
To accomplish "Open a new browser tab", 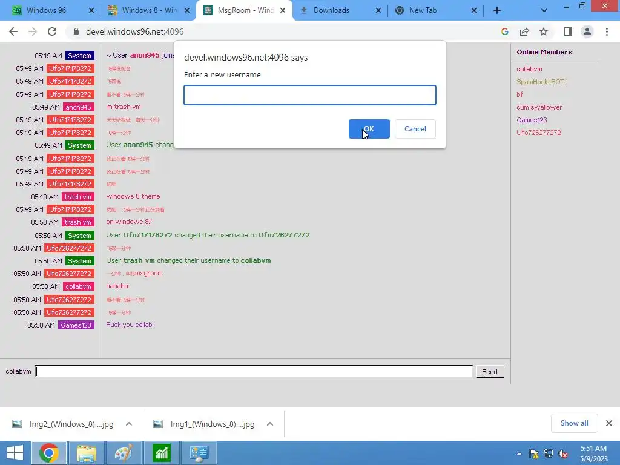I will click(x=497, y=10).
